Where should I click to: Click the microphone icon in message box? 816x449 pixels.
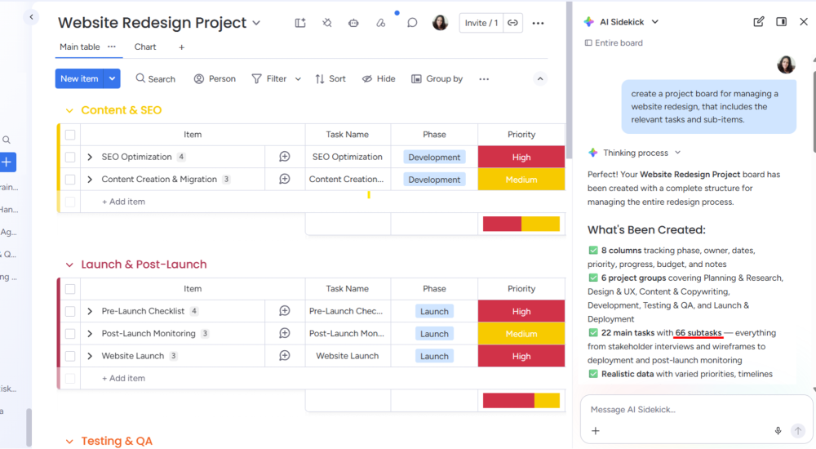pyautogui.click(x=778, y=431)
